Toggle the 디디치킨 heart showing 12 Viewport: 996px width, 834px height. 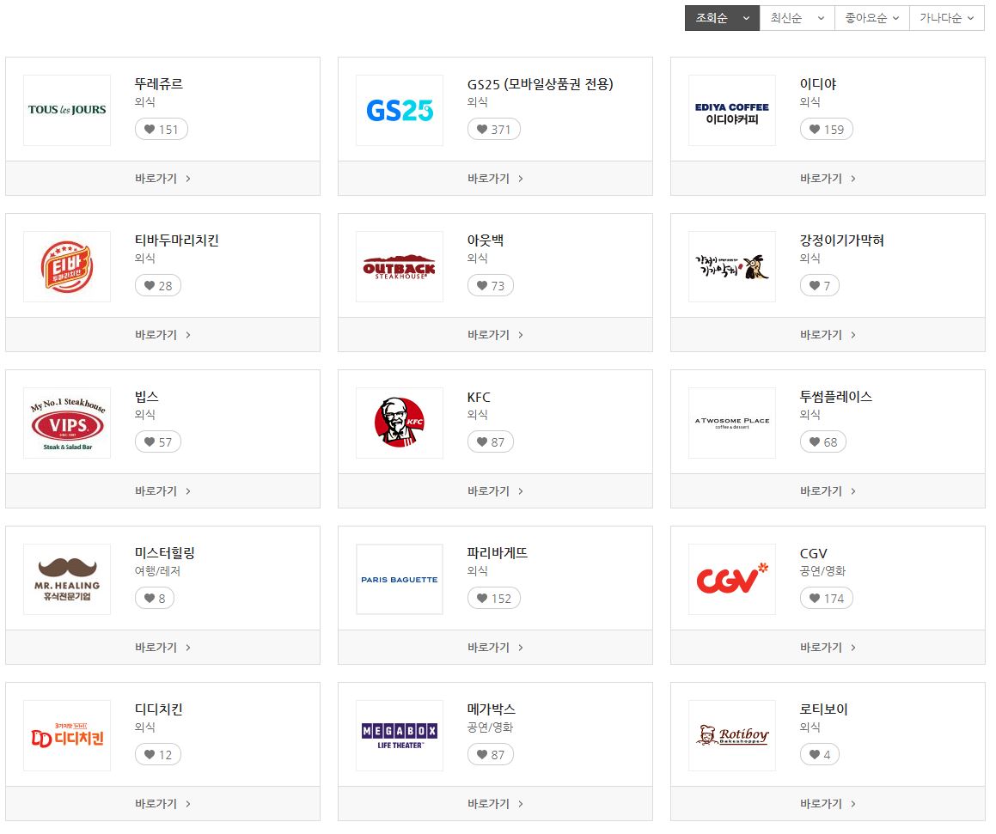click(158, 755)
